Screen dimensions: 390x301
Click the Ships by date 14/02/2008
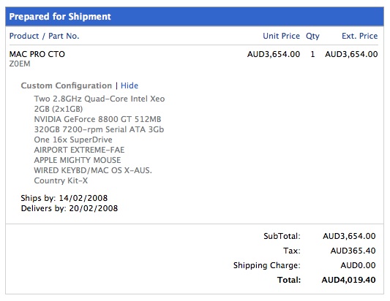click(83, 198)
